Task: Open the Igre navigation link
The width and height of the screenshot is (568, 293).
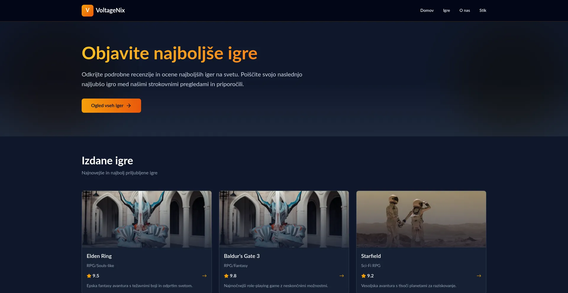Action: pos(446,10)
